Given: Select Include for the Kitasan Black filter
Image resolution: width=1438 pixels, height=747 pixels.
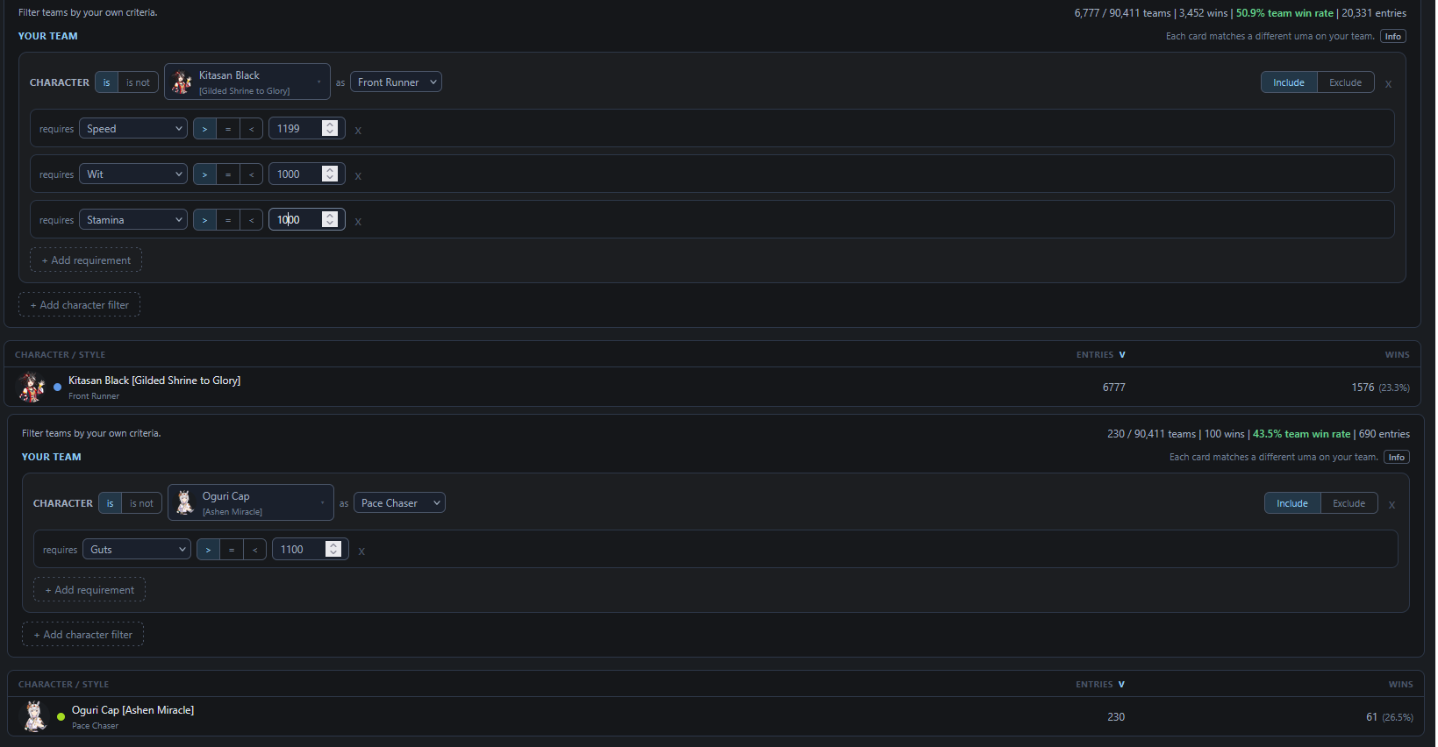Looking at the screenshot, I should click(x=1289, y=82).
